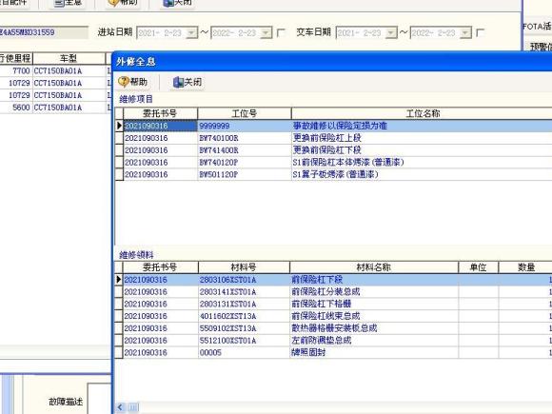Click the 行使里程 column header

pos(16,58)
